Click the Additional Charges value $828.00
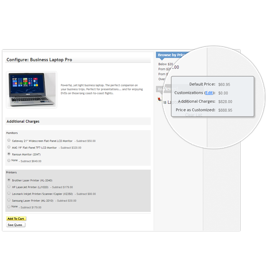Image resolution: width=269 pixels, height=269 pixels. click(x=225, y=101)
